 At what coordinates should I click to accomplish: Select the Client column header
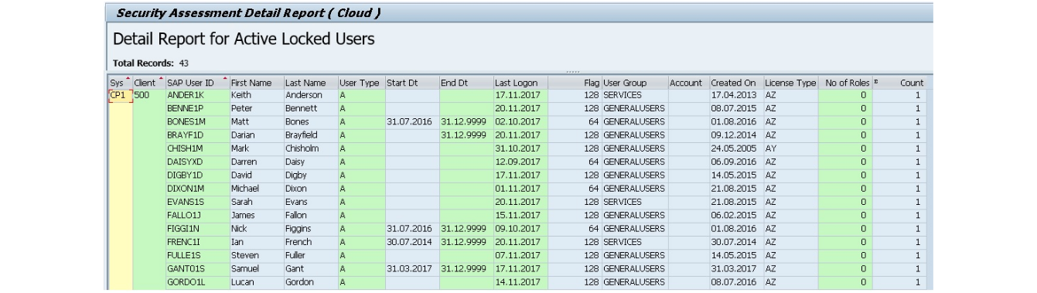[x=148, y=83]
